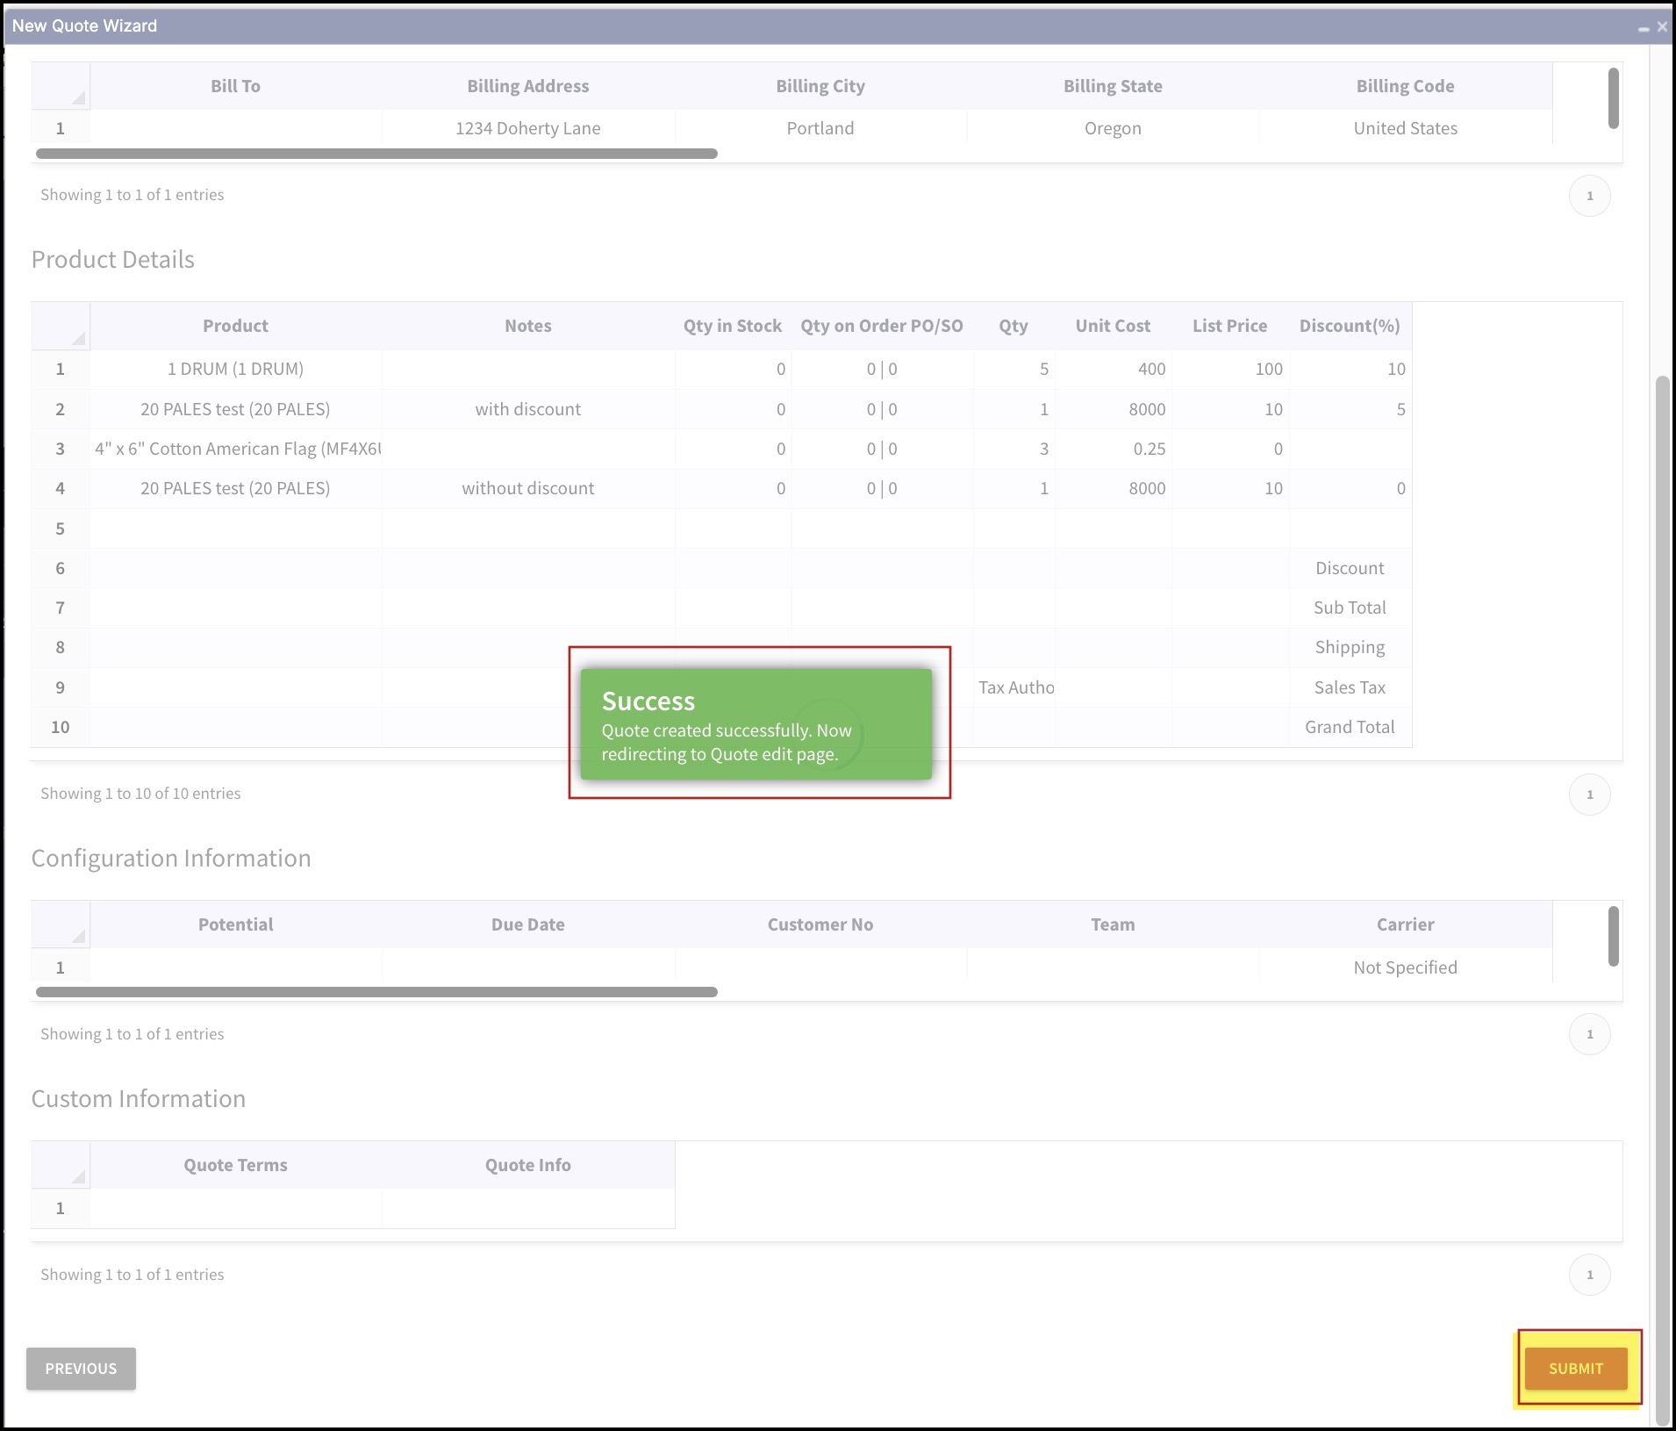The width and height of the screenshot is (1676, 1431).
Task: Close the New Quote Wizard dialog
Action: [1662, 27]
